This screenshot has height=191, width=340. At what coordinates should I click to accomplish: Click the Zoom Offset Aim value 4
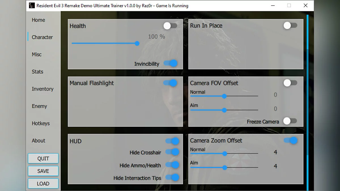click(275, 166)
